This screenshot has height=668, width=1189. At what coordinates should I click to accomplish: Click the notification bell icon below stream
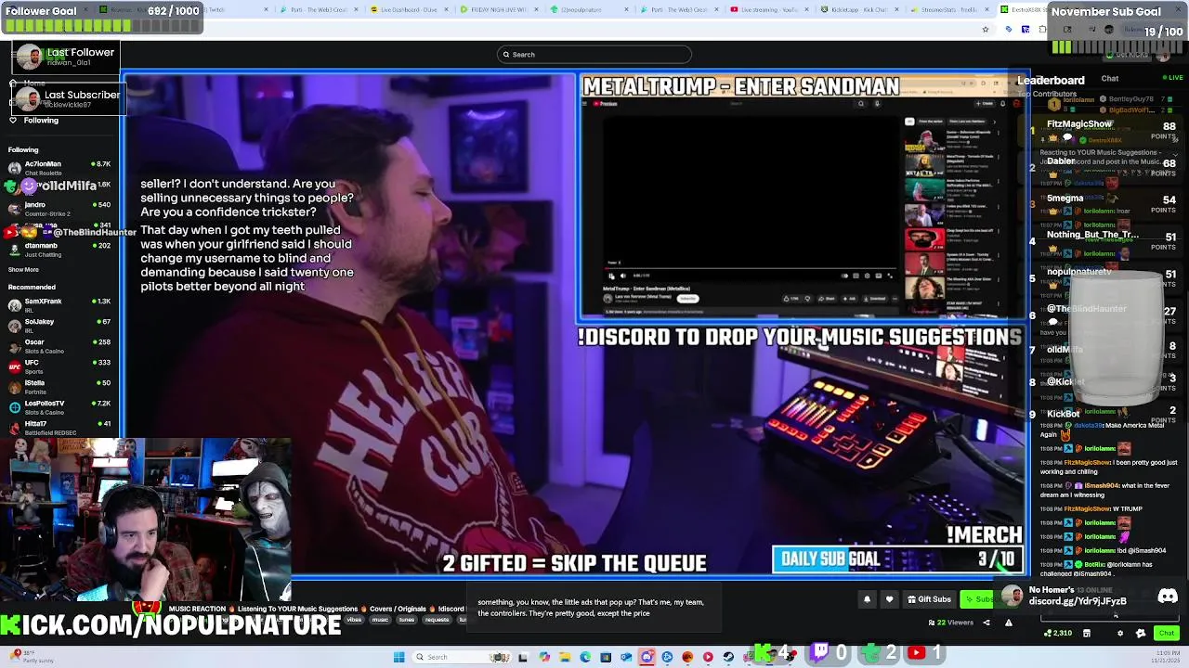point(867,599)
